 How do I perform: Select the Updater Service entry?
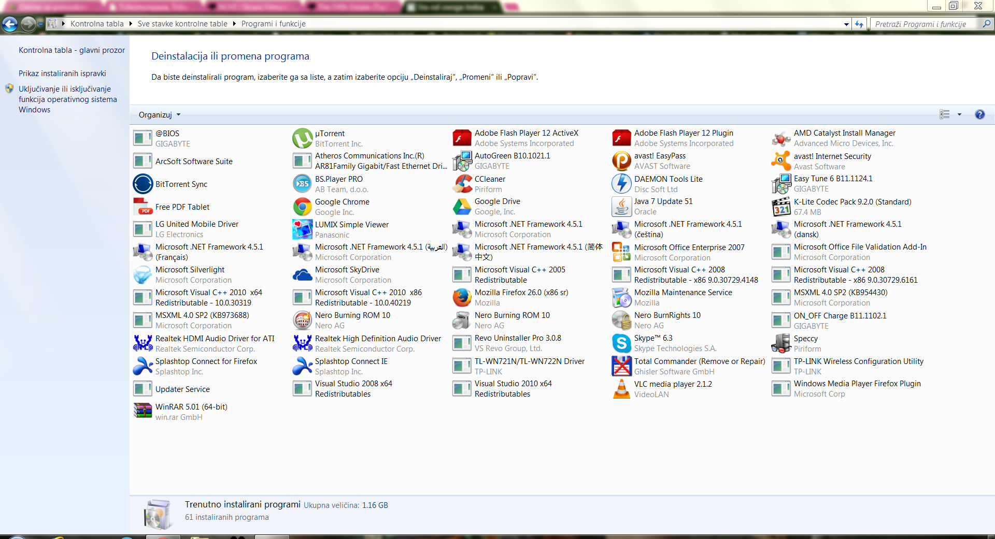pos(210,389)
